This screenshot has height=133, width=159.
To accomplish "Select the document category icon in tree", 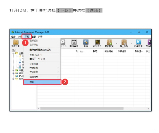I will click(x=20, y=59).
